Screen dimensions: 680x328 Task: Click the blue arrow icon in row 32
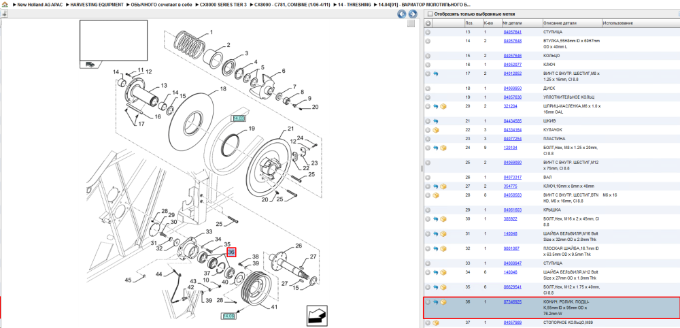[436, 248]
